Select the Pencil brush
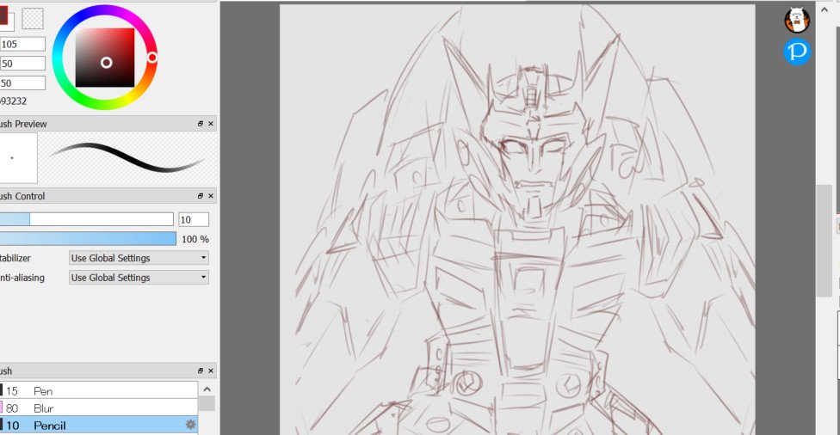840x435 pixels. 99,425
